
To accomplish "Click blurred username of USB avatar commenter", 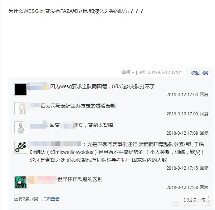I will pos(55,144).
